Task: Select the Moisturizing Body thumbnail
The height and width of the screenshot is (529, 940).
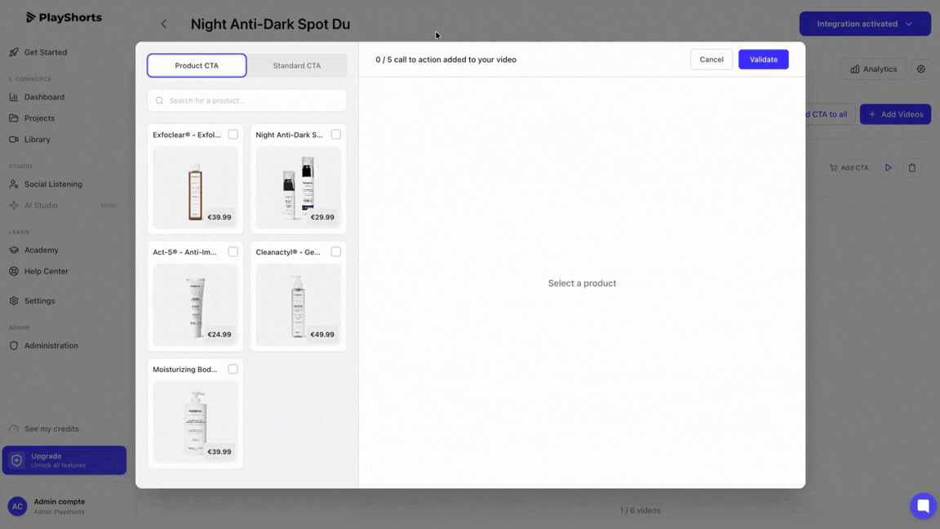Action: pyautogui.click(x=196, y=422)
